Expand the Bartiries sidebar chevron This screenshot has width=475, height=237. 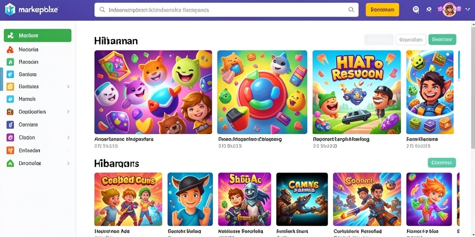click(68, 87)
